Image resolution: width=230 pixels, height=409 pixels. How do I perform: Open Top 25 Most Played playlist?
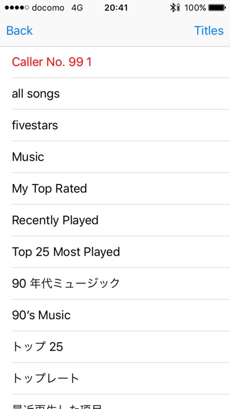(x=115, y=252)
